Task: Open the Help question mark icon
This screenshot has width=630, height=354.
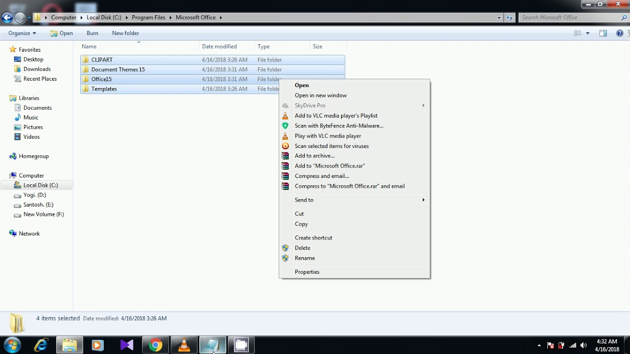Action: tap(620, 33)
